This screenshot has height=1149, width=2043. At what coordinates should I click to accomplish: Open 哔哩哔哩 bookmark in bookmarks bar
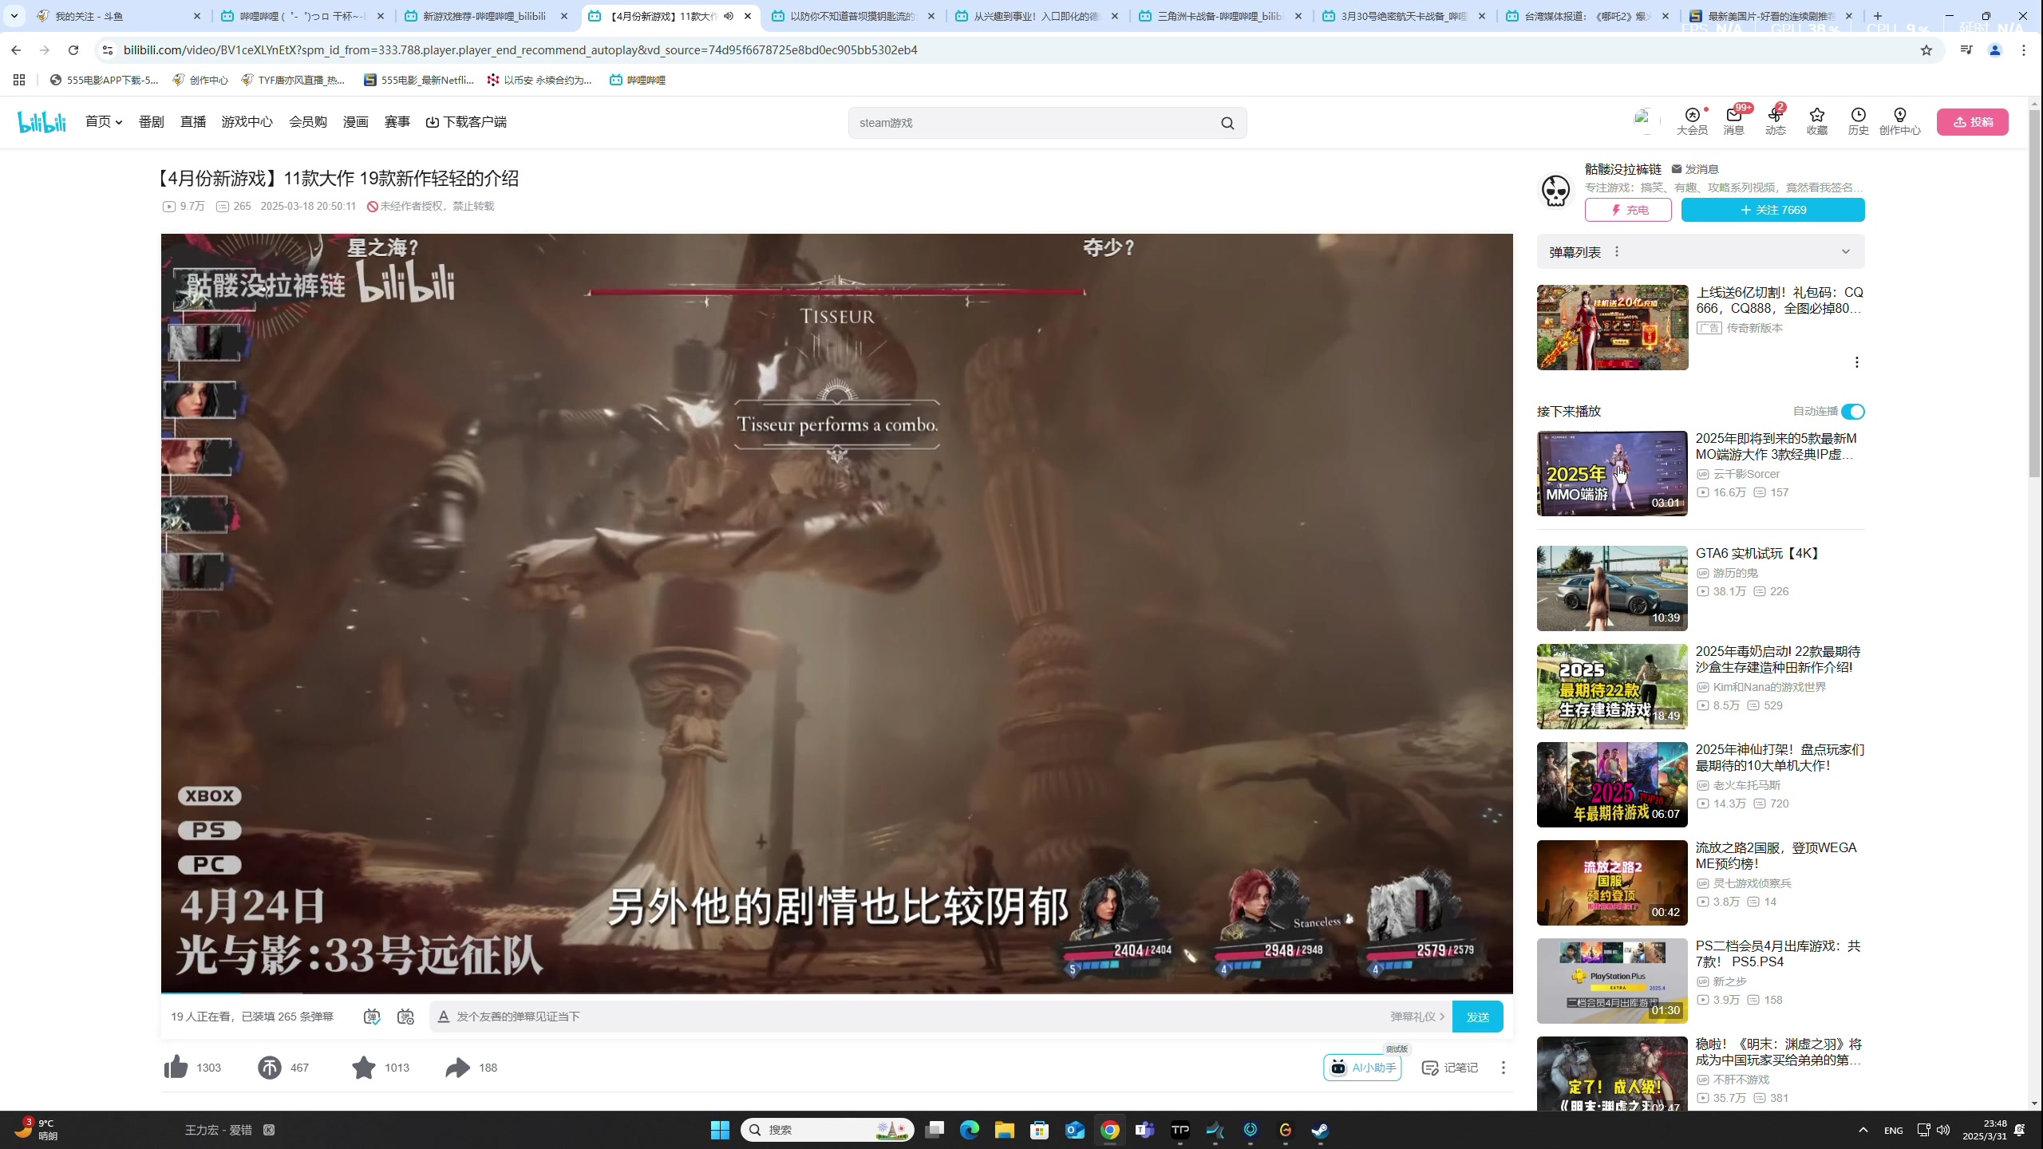[x=637, y=80]
